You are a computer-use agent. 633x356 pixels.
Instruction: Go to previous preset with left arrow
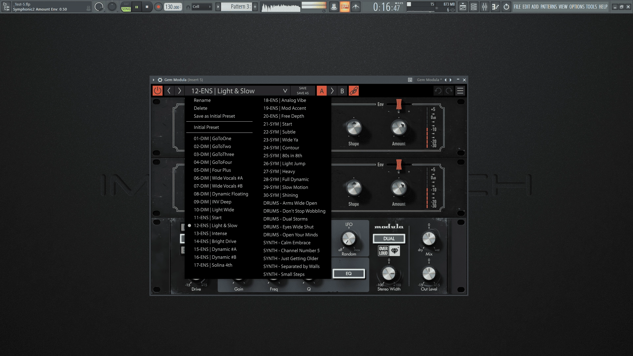point(169,91)
